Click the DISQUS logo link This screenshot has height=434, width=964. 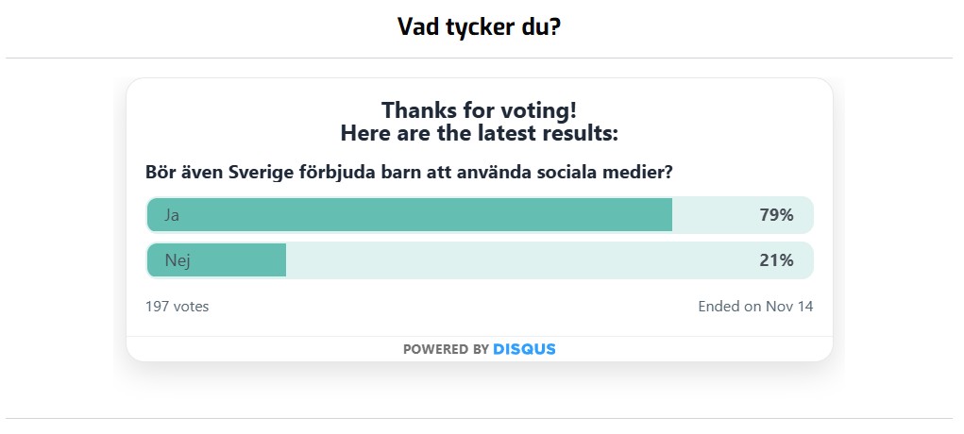point(524,349)
